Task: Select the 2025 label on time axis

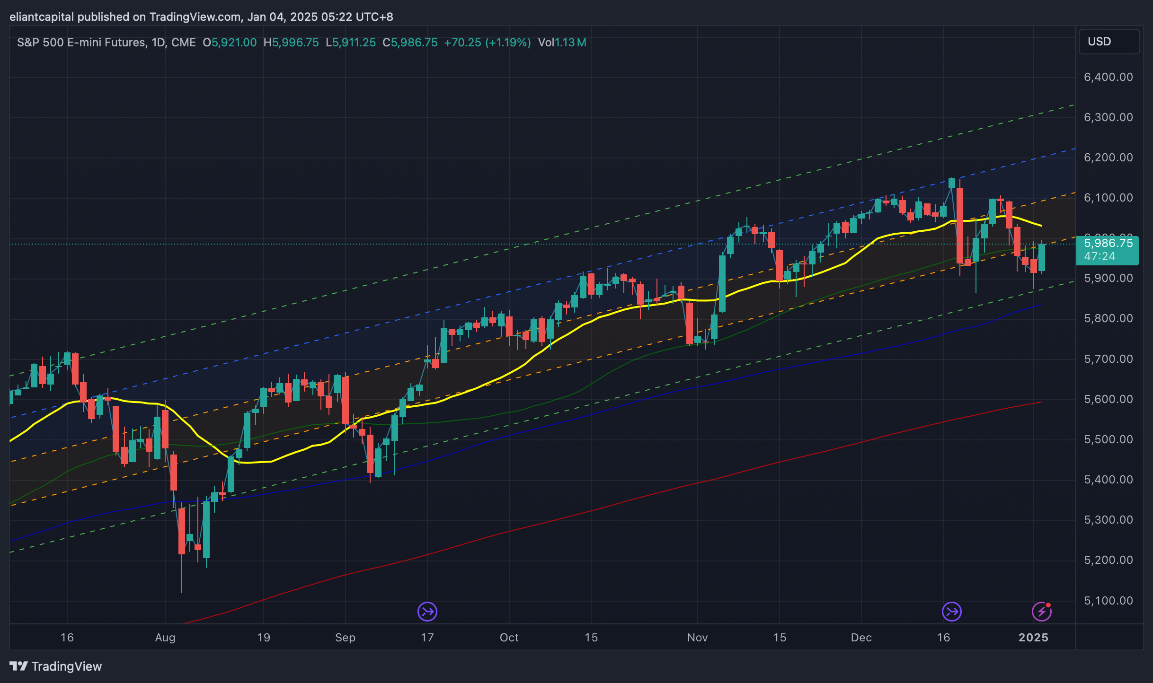Action: (1033, 638)
